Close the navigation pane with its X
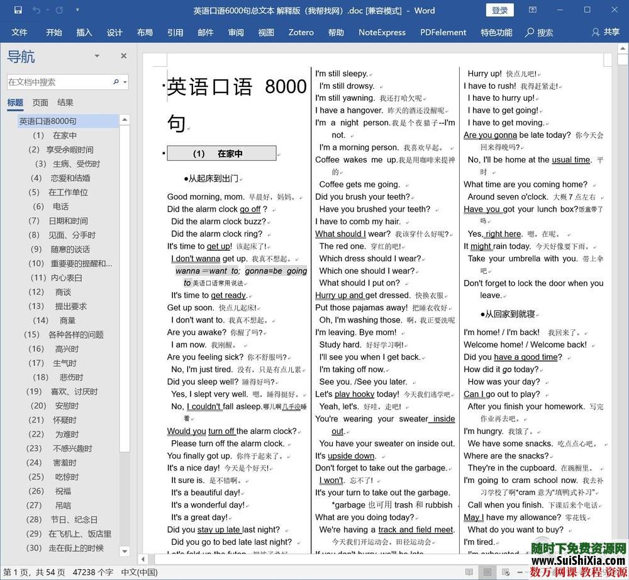Viewport: 629px width, 580px height. pyautogui.click(x=123, y=55)
